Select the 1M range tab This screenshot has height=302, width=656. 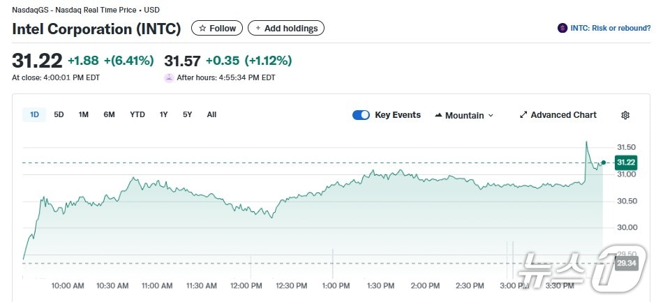point(84,114)
